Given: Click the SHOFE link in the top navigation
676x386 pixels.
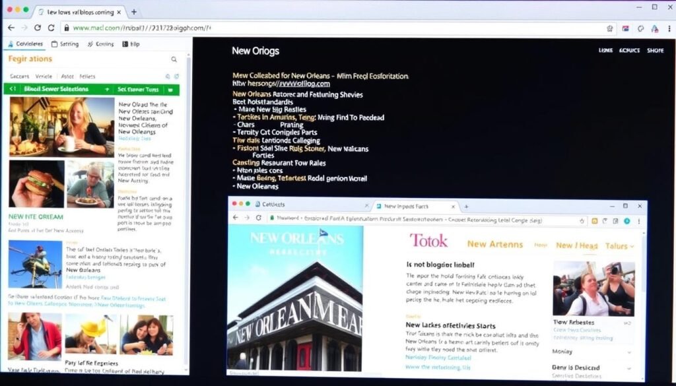Looking at the screenshot, I should [x=655, y=50].
